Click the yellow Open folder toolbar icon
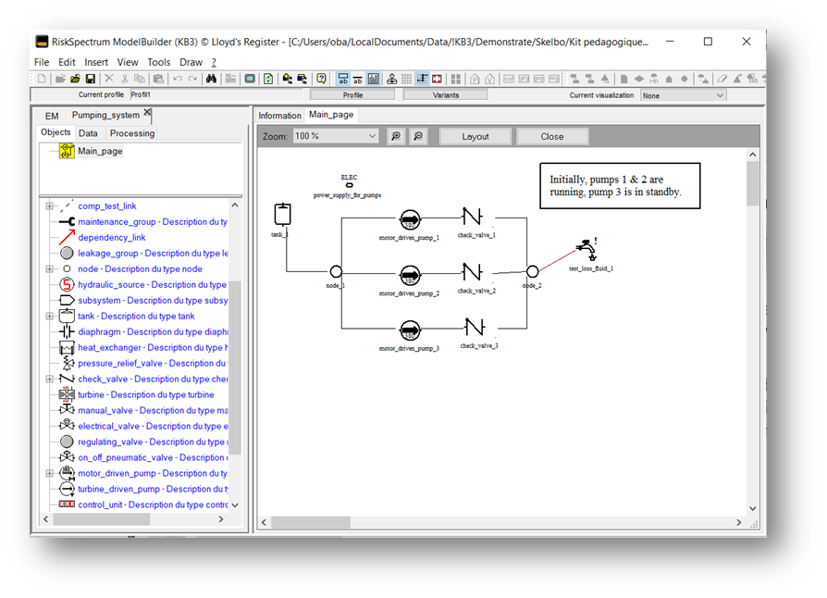 76,79
